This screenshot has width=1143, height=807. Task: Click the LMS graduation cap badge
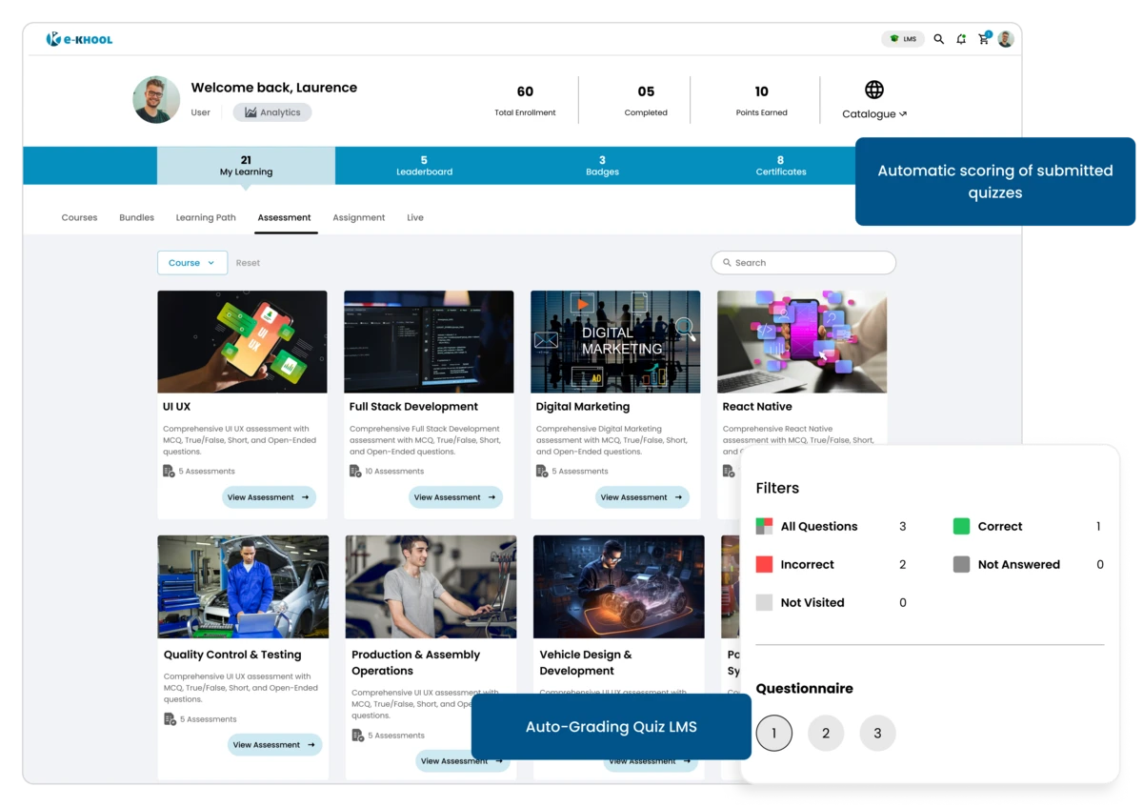(902, 39)
